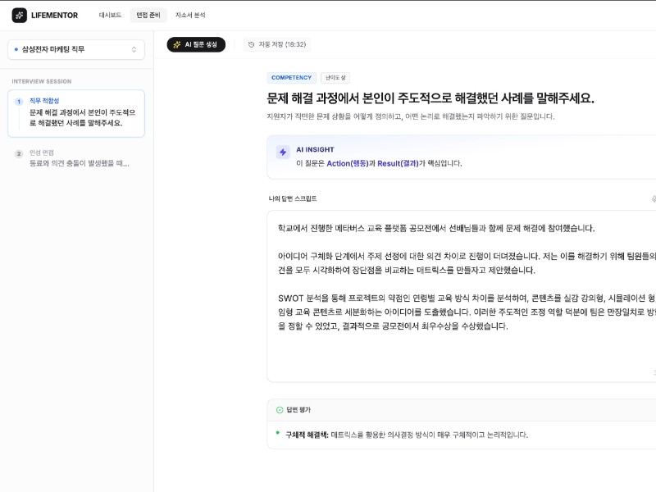Click the clock icon beside 자동 저장

pyautogui.click(x=251, y=44)
